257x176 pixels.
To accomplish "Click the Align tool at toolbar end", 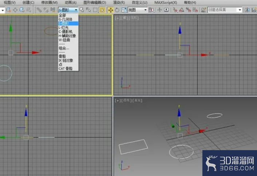I will 254,10.
